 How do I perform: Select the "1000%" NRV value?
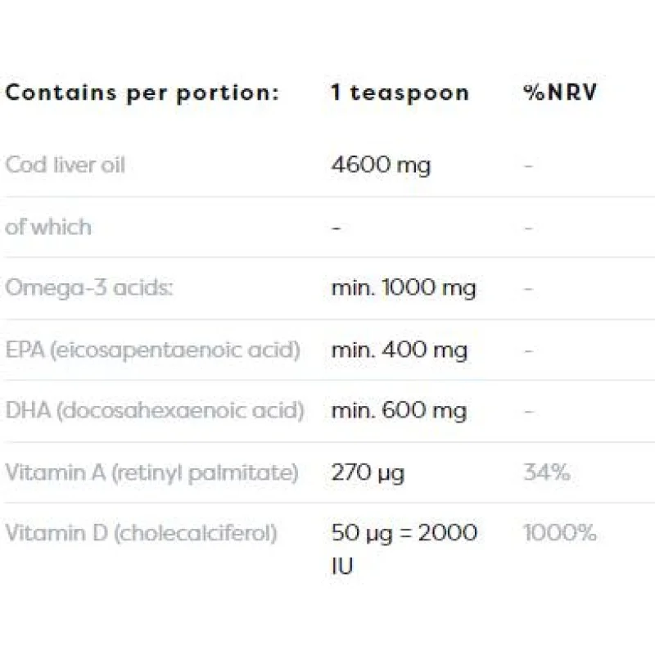(560, 533)
